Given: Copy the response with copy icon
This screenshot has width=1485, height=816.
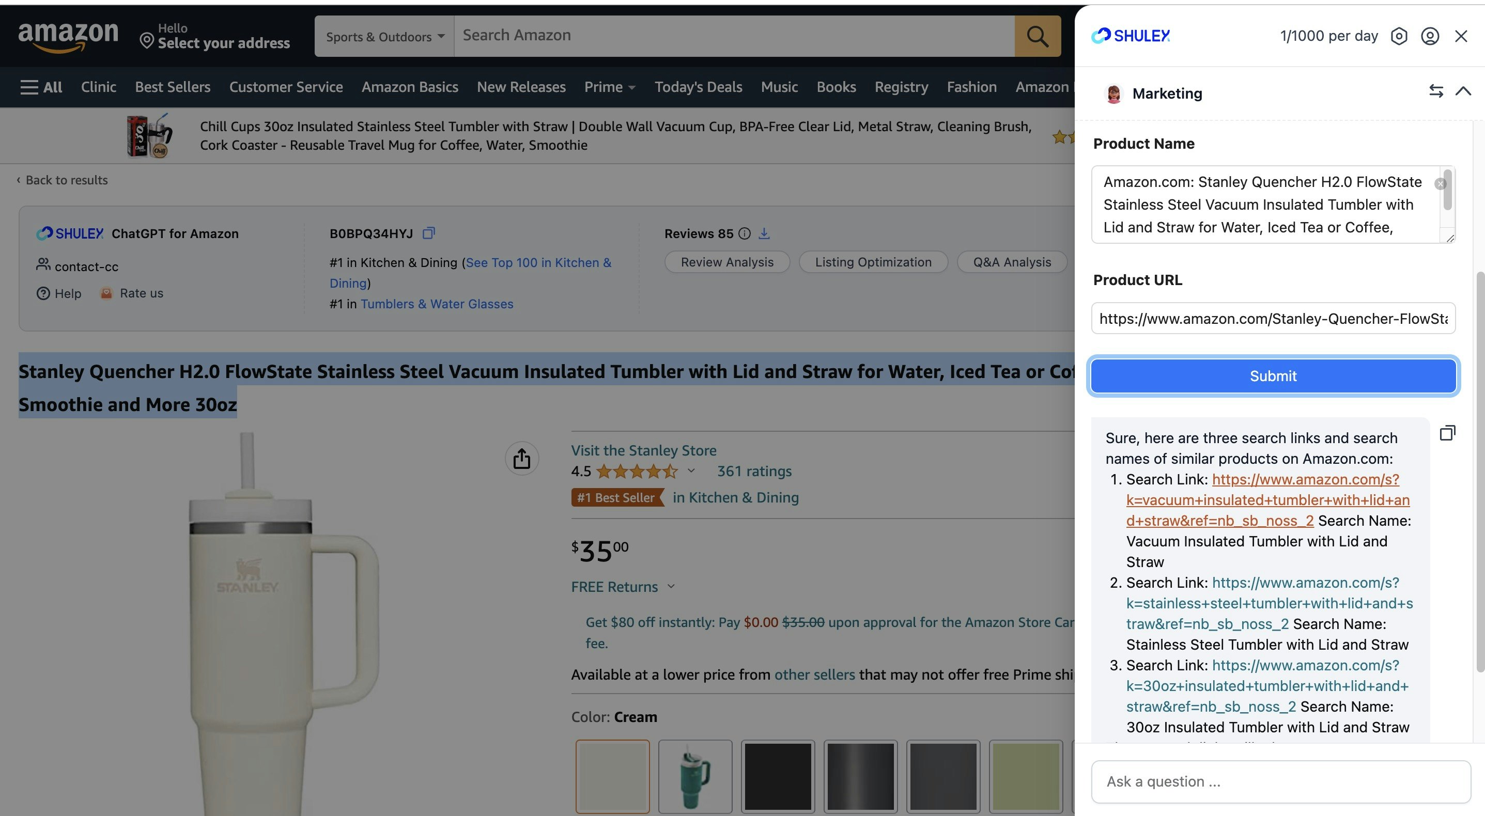Looking at the screenshot, I should tap(1447, 433).
